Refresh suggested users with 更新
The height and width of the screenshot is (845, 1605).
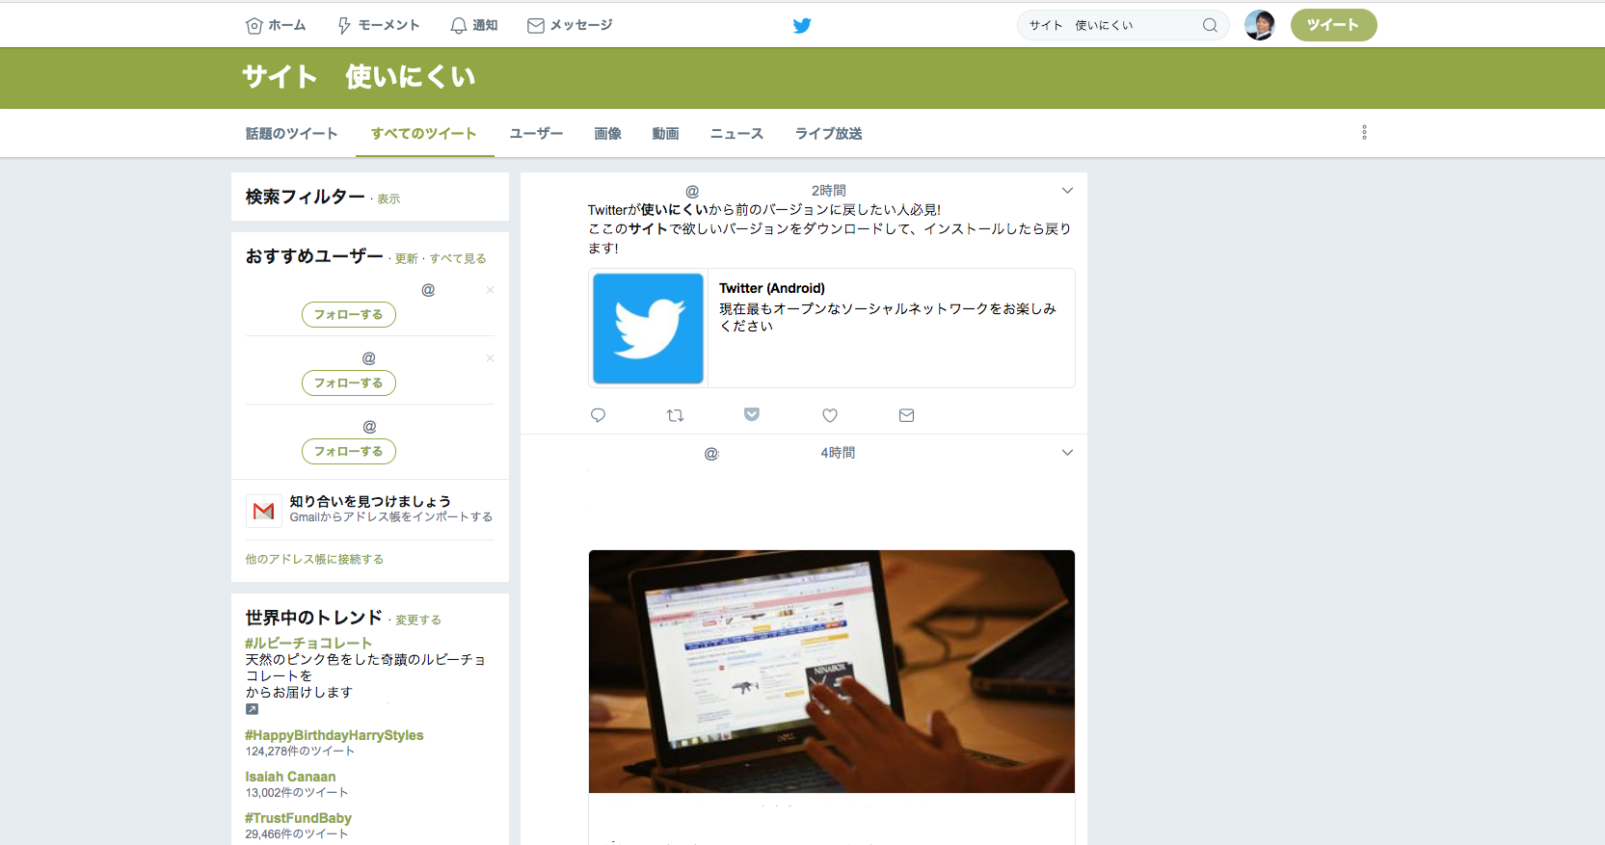coord(406,258)
